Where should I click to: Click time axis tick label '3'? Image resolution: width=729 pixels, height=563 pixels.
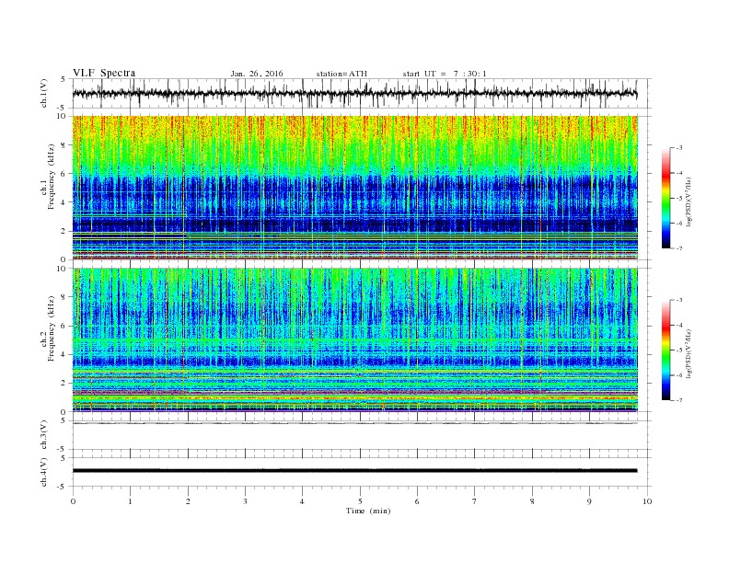245,501
